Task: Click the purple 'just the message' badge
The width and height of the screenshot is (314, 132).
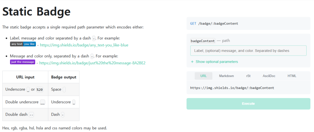Action: (22, 62)
